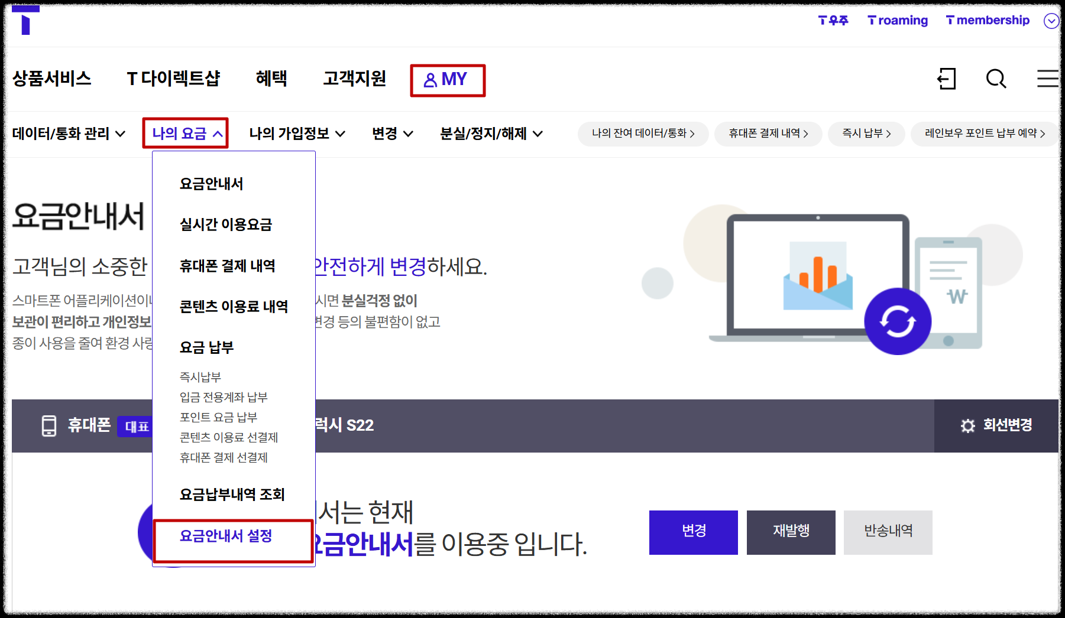Screen dimensions: 1065x618
Task: Open the hamburger menu icon
Action: click(1047, 79)
